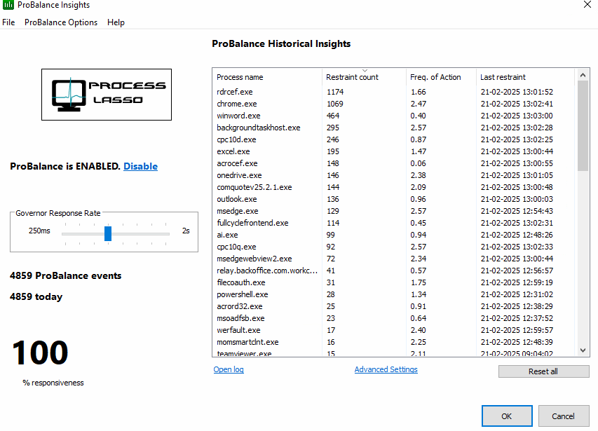Select the filecoauth.exe row
Viewport: 598px width, 431px height.
pos(393,282)
